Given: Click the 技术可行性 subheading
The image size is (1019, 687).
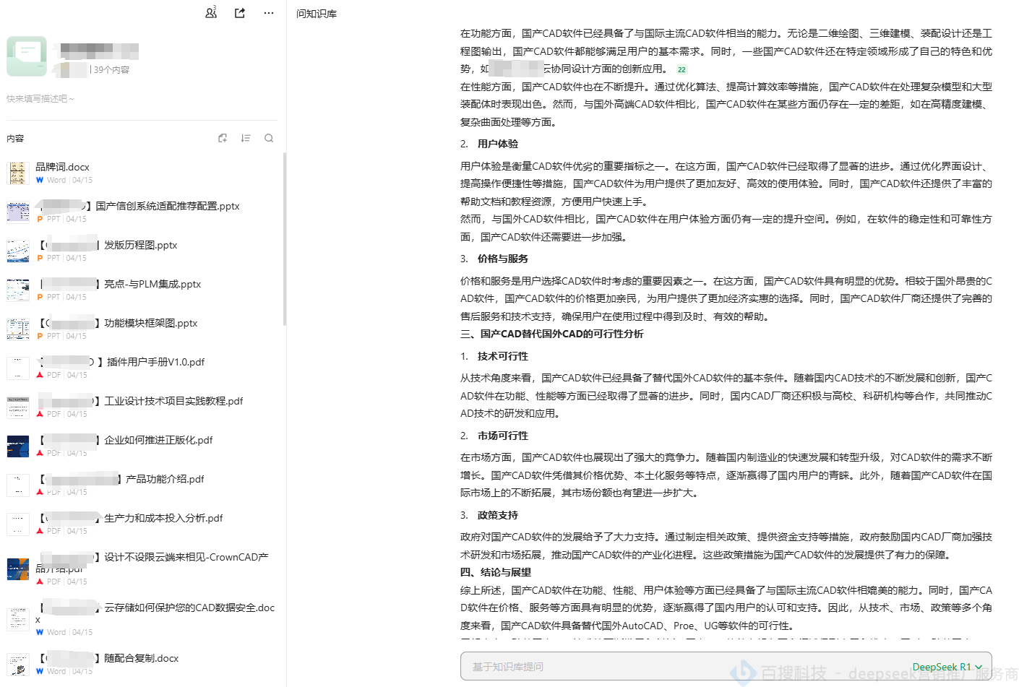Looking at the screenshot, I should pyautogui.click(x=503, y=356).
